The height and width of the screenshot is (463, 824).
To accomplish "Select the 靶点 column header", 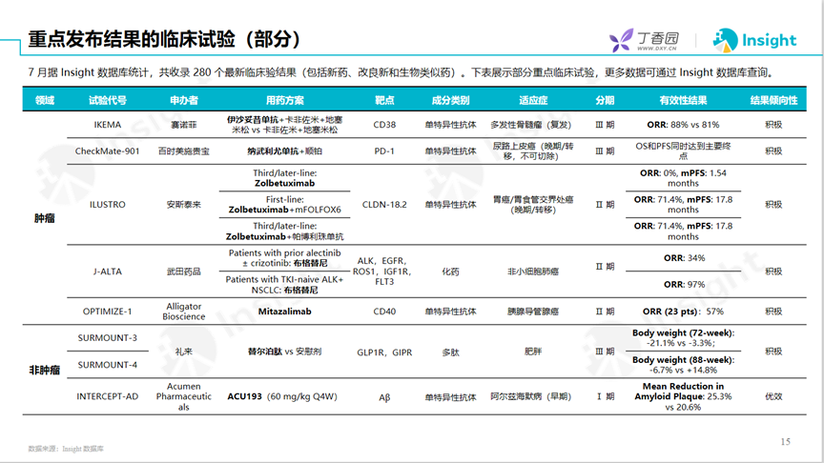I will 384,100.
